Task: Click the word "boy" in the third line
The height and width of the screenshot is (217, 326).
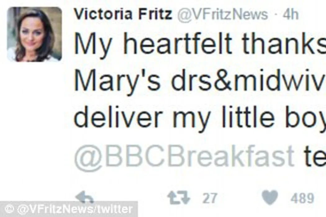Action: tap(305, 119)
